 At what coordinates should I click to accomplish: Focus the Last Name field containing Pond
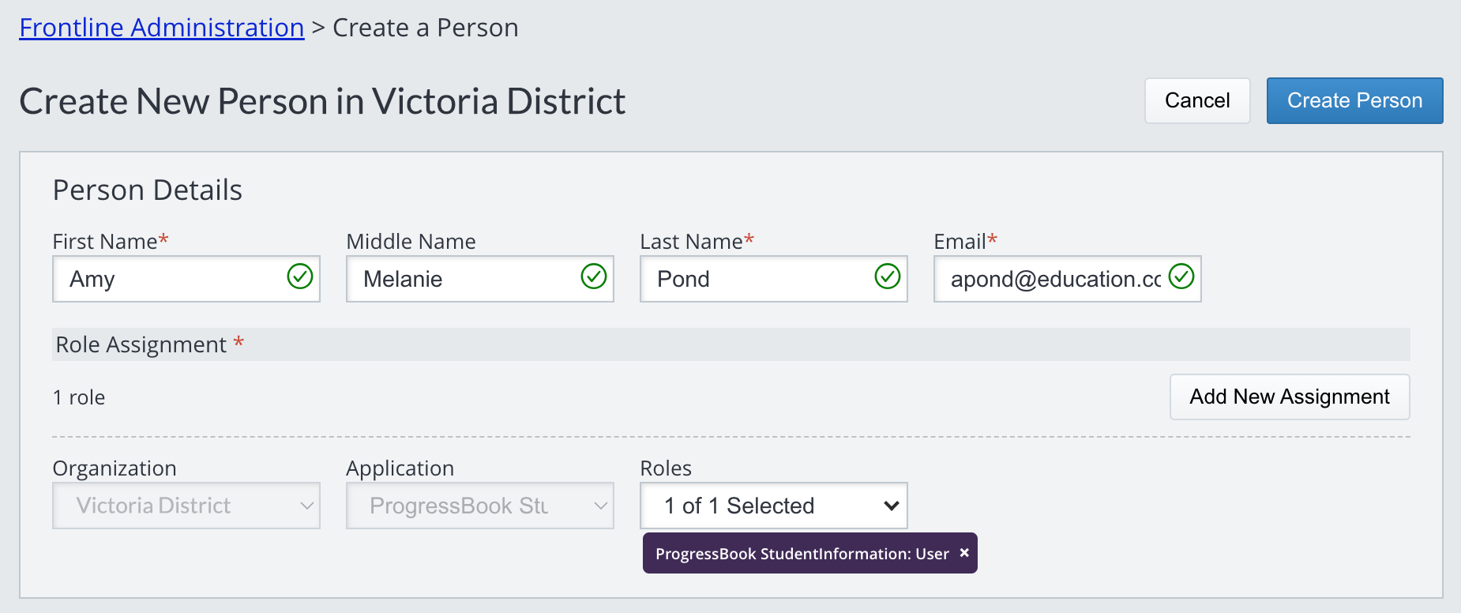tap(774, 279)
